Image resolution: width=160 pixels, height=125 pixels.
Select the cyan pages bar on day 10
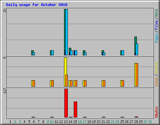click(52, 53)
